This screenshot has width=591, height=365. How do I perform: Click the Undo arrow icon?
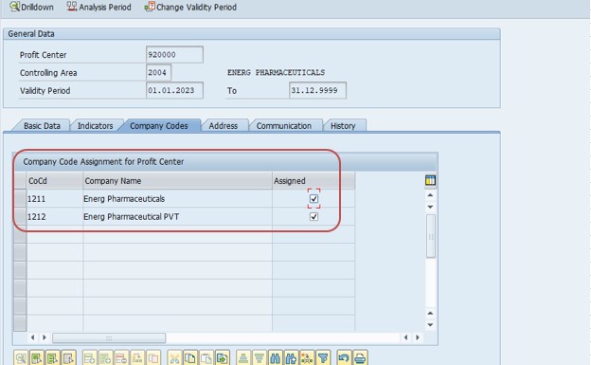click(x=344, y=357)
